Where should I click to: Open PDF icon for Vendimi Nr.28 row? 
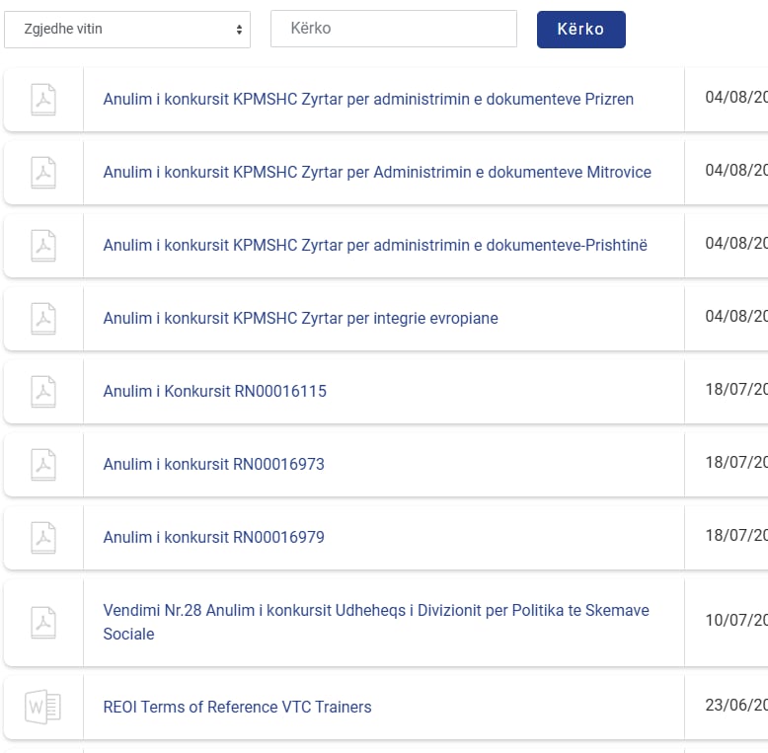pyautogui.click(x=43, y=623)
